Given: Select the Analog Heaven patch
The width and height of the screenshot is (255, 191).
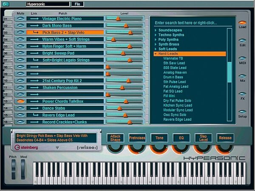Looking at the screenshot, I should coord(175,72).
